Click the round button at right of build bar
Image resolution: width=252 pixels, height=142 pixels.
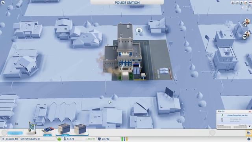point(213,133)
